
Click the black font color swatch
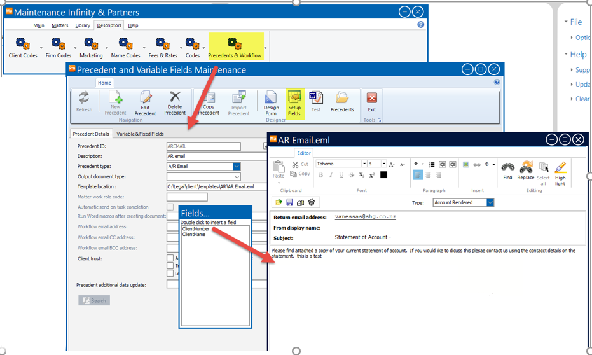pyautogui.click(x=383, y=174)
